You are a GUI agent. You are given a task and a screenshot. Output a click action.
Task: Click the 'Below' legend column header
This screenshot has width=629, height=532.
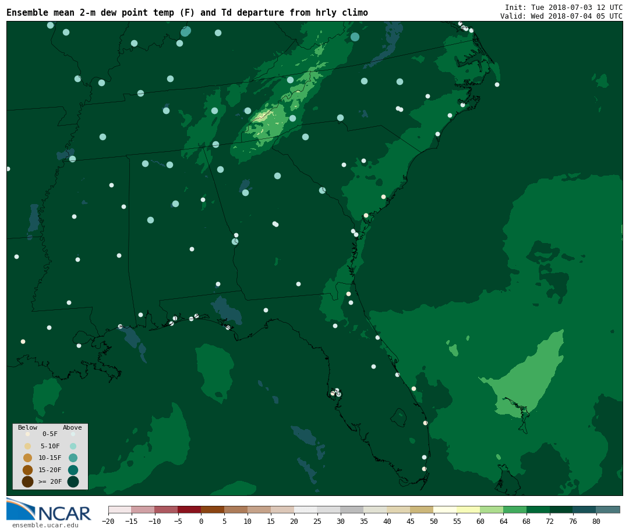[x=27, y=427]
